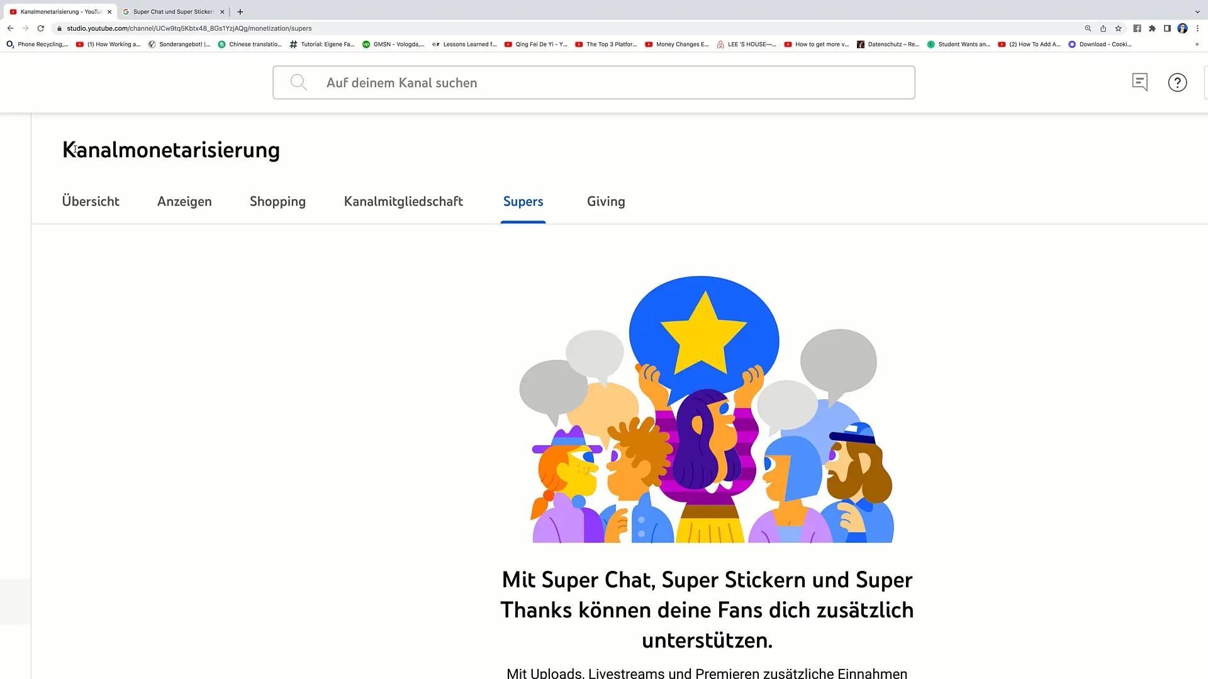Click the Shopping monetization tab
The width and height of the screenshot is (1208, 679).
pyautogui.click(x=278, y=201)
